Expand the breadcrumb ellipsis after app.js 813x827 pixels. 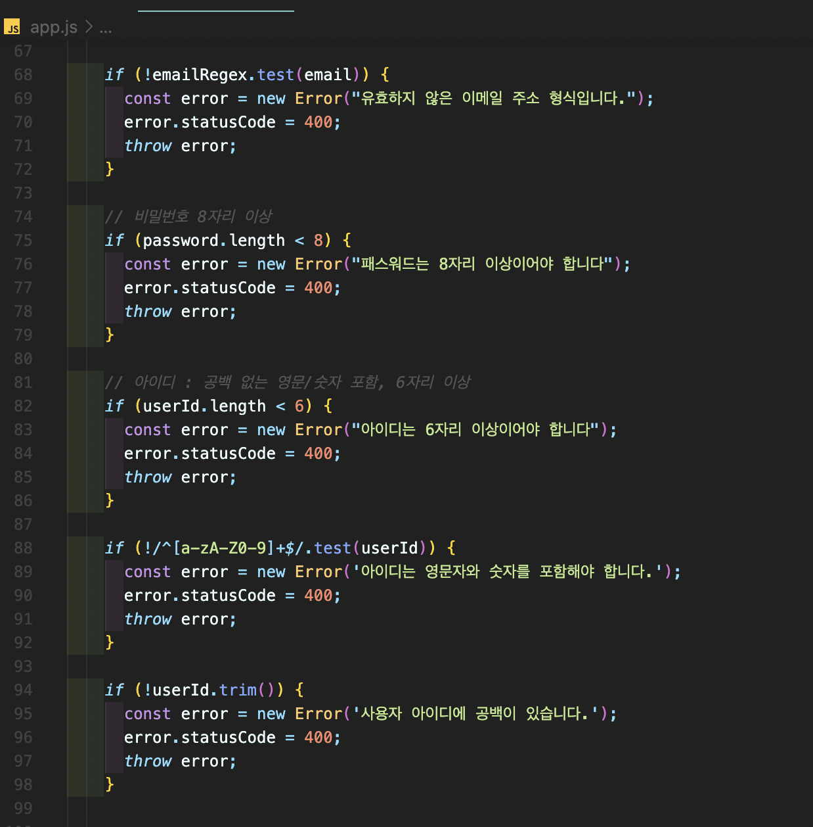click(106, 28)
